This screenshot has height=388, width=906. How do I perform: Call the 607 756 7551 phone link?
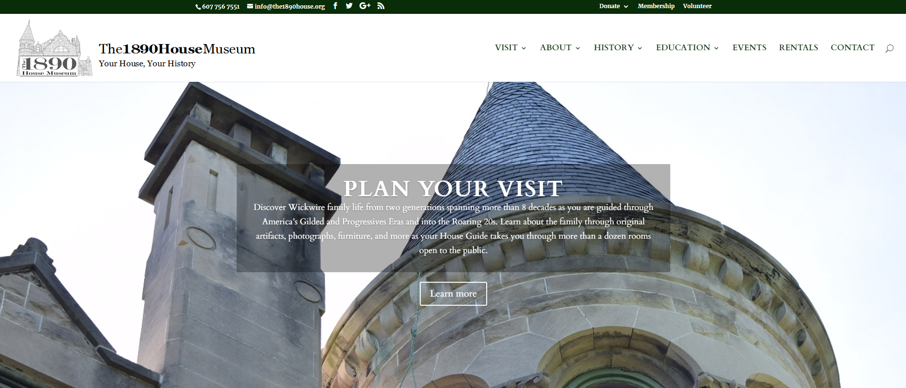218,6
